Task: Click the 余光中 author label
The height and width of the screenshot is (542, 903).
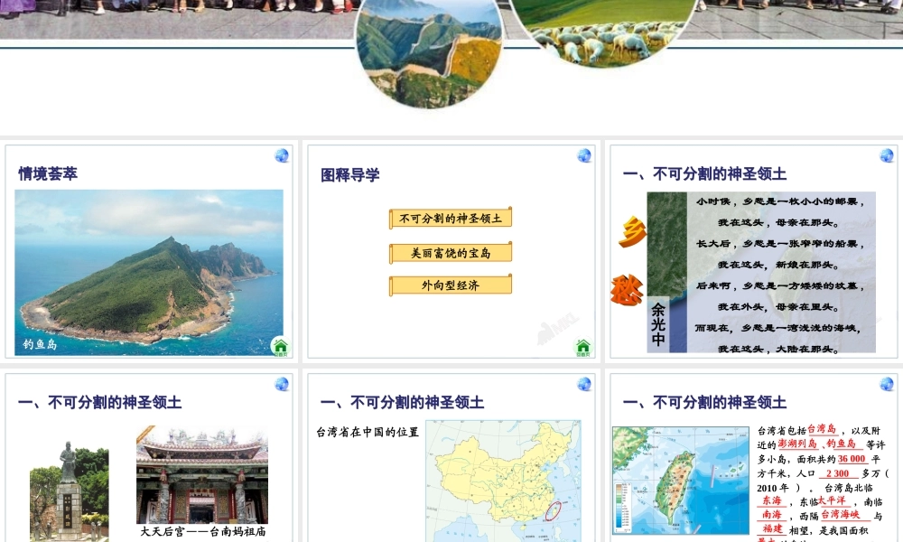Action: point(657,325)
